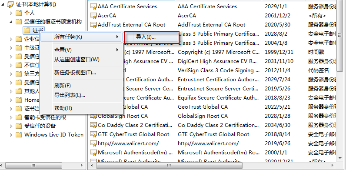The width and height of the screenshot is (346, 170).
Task: Click the 证书注 folder icon in tree
Action: pyautogui.click(x=19, y=109)
